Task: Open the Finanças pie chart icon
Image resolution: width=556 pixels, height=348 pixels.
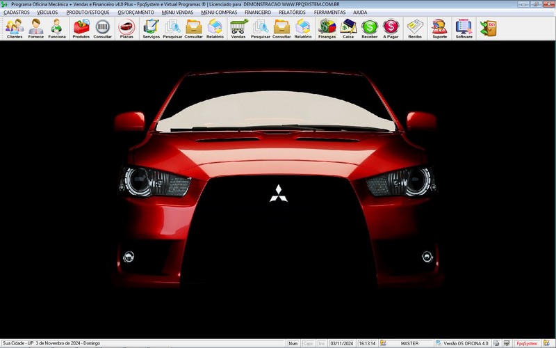Action: point(327,28)
